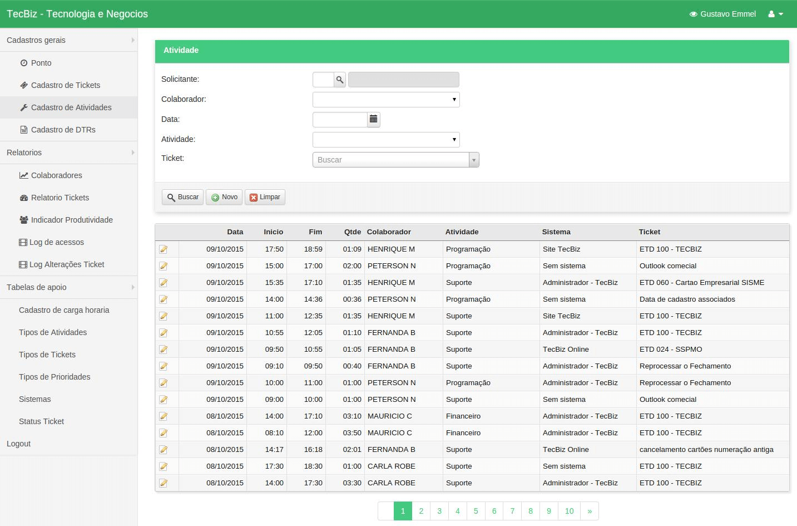Click 'ETD 060 - Cartao Empresarial SISME' cell
797x526 pixels.
point(702,283)
